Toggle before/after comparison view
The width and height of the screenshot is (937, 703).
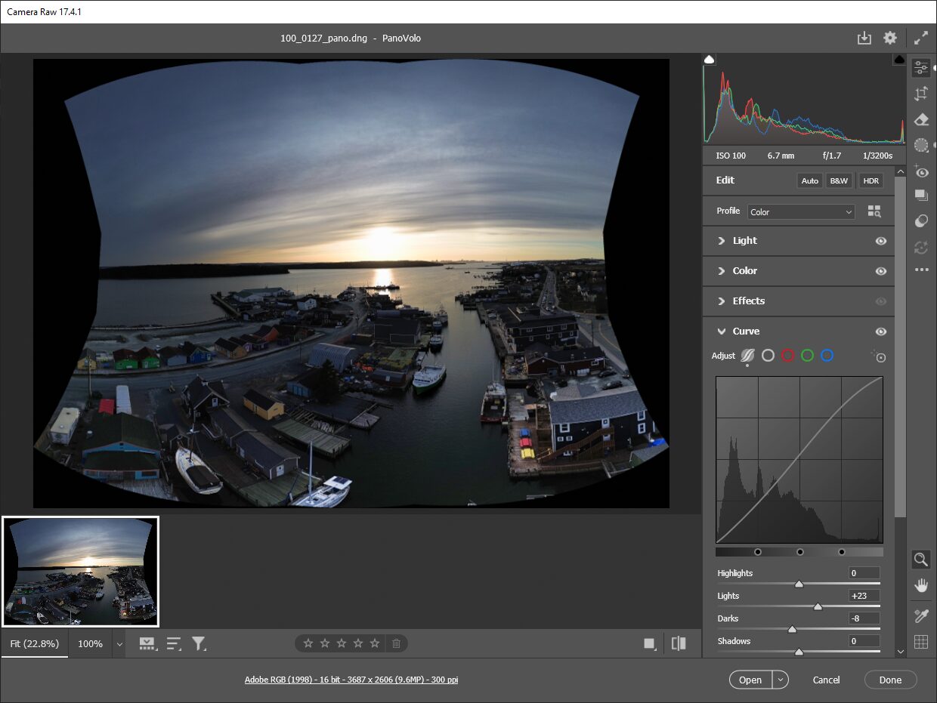[679, 643]
